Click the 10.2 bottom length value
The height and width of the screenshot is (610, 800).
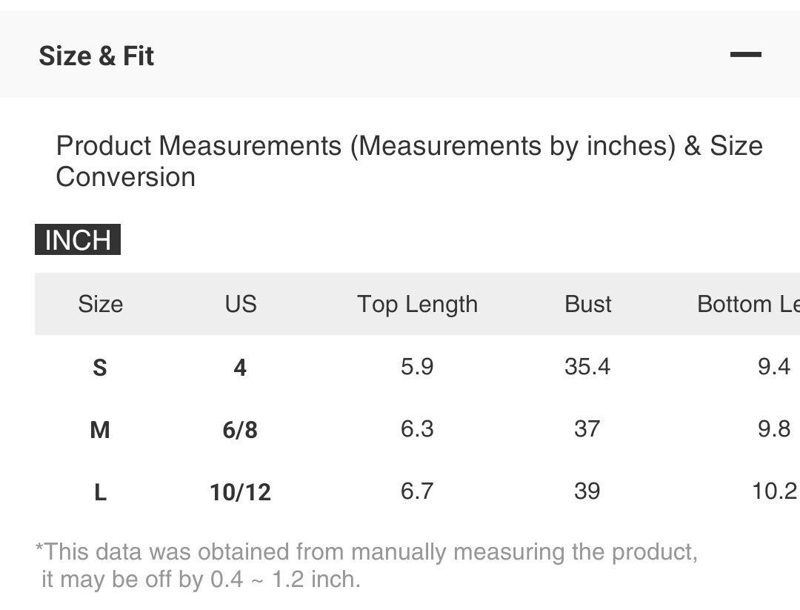click(x=774, y=491)
